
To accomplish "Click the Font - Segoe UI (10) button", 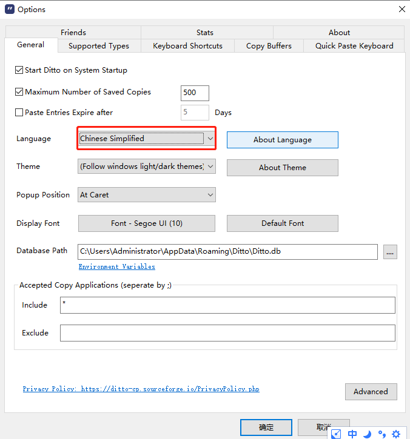I will click(147, 223).
